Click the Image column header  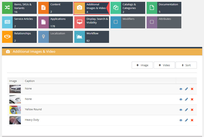[13, 81]
